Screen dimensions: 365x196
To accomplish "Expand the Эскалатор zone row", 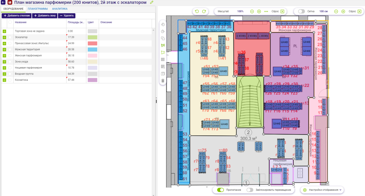I will [4, 37].
